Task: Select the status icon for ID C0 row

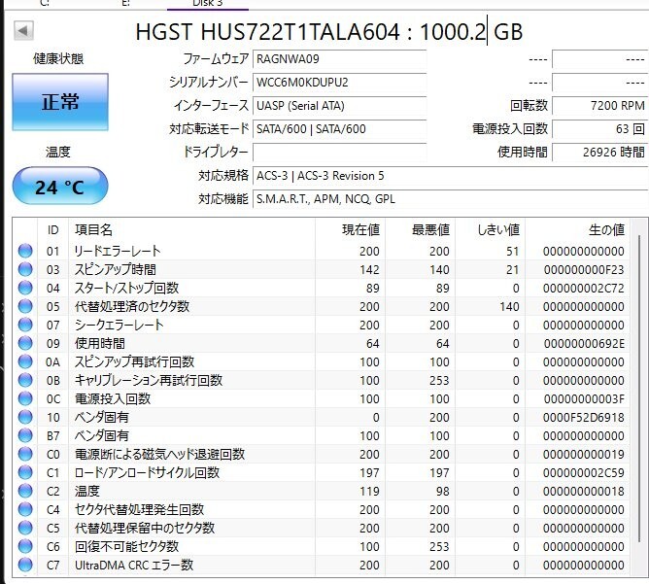Action: 25,454
